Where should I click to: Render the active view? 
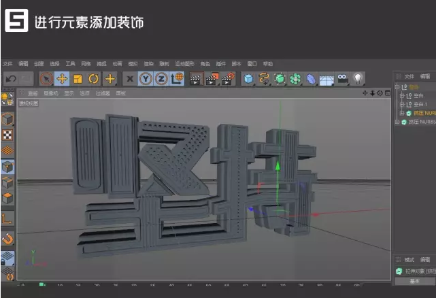tap(197, 79)
